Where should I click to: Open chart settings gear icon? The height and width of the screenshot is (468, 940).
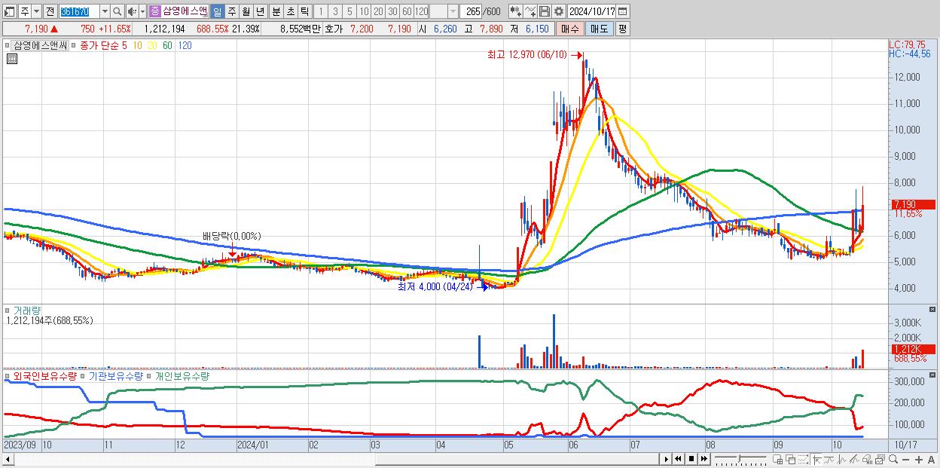point(559,11)
